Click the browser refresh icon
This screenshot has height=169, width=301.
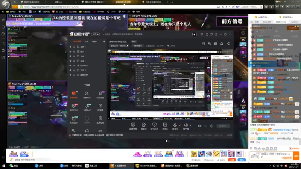[233, 6]
